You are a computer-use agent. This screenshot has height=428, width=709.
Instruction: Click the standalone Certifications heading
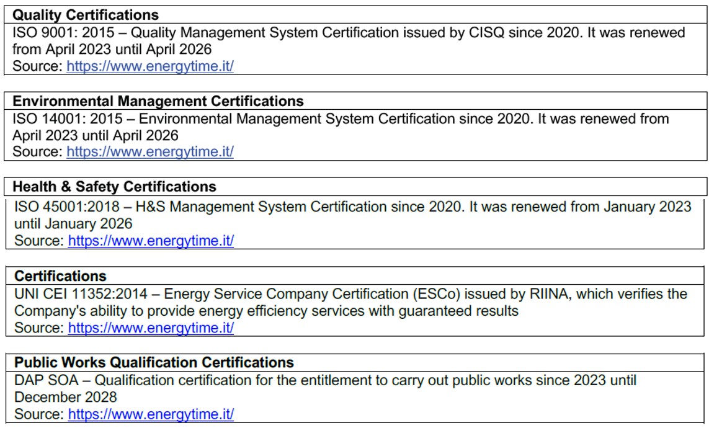60,276
